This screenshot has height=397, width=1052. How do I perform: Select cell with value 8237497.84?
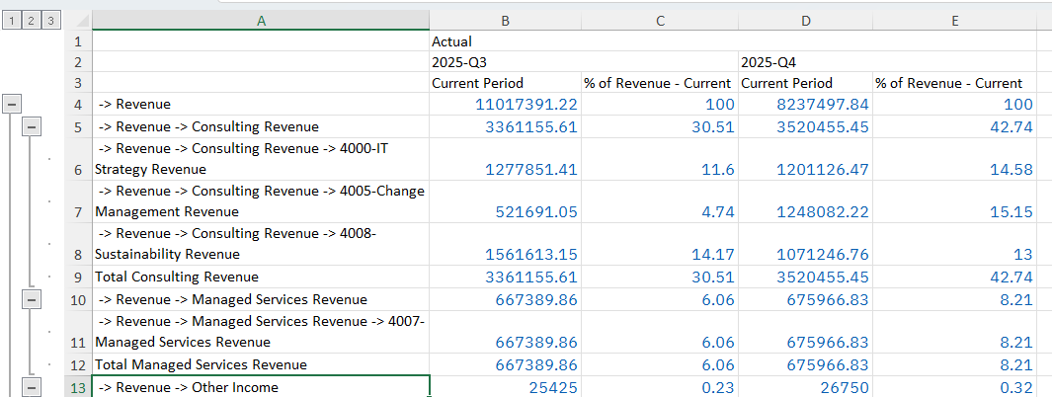(x=805, y=104)
